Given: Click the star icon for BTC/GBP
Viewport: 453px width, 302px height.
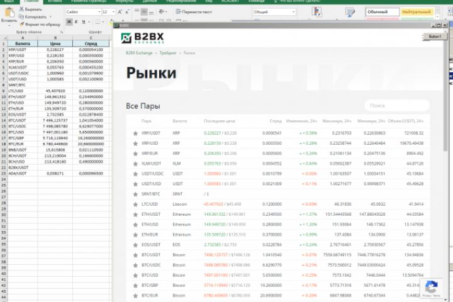Looking at the screenshot, I should (x=135, y=286).
